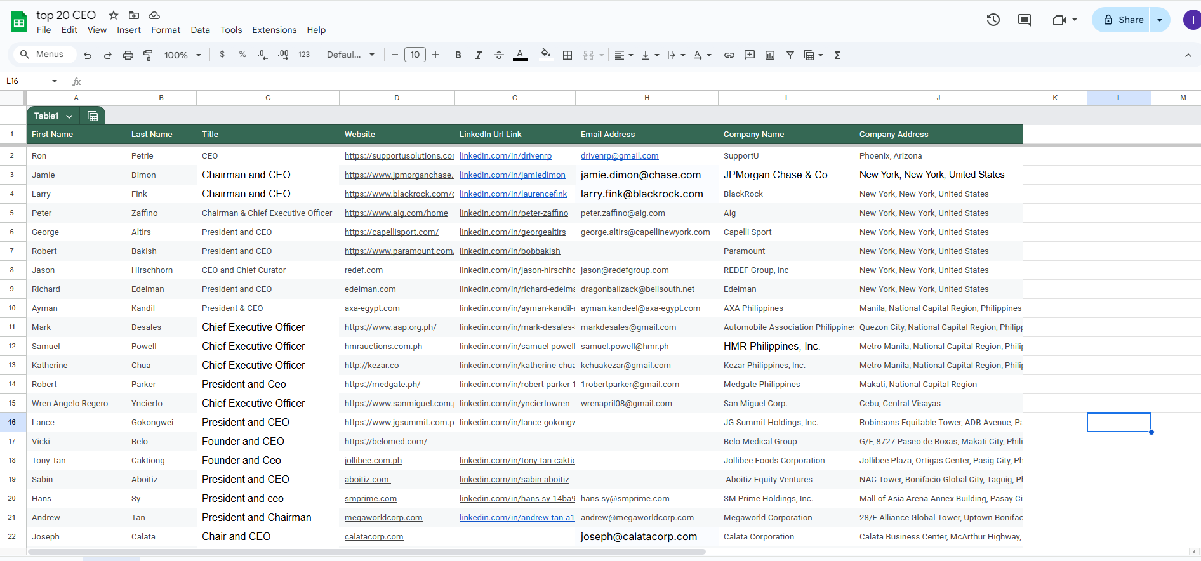Click the Redo icon

(108, 55)
